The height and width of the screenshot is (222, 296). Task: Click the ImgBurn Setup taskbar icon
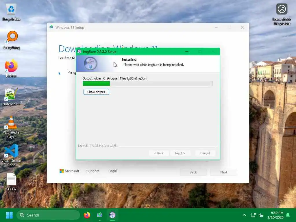(112, 215)
